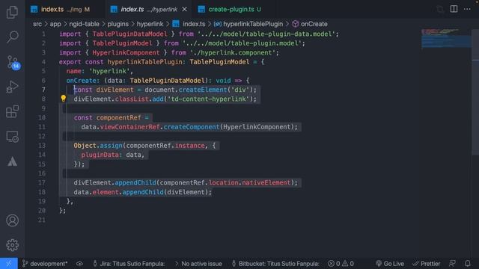Click 'nativeElement' on line 17
Image resolution: width=479 pixels, height=269 pixels.
(266, 182)
